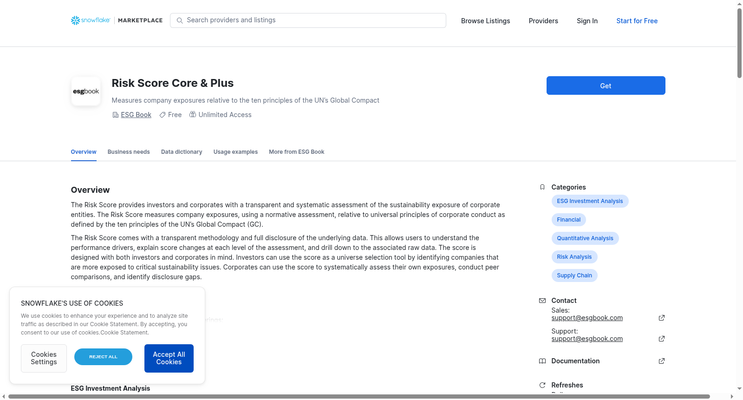Click the Sales support@esgbook.com email link
Viewport: 743px width, 400px height.
(x=587, y=318)
